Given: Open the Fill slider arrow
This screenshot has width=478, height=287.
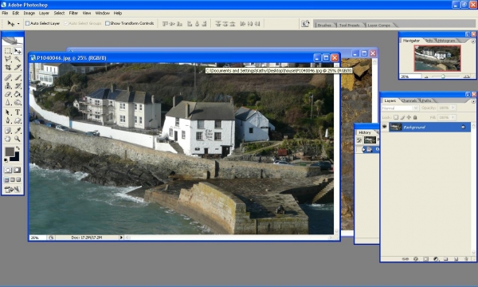Looking at the screenshot, I should click(x=453, y=117).
